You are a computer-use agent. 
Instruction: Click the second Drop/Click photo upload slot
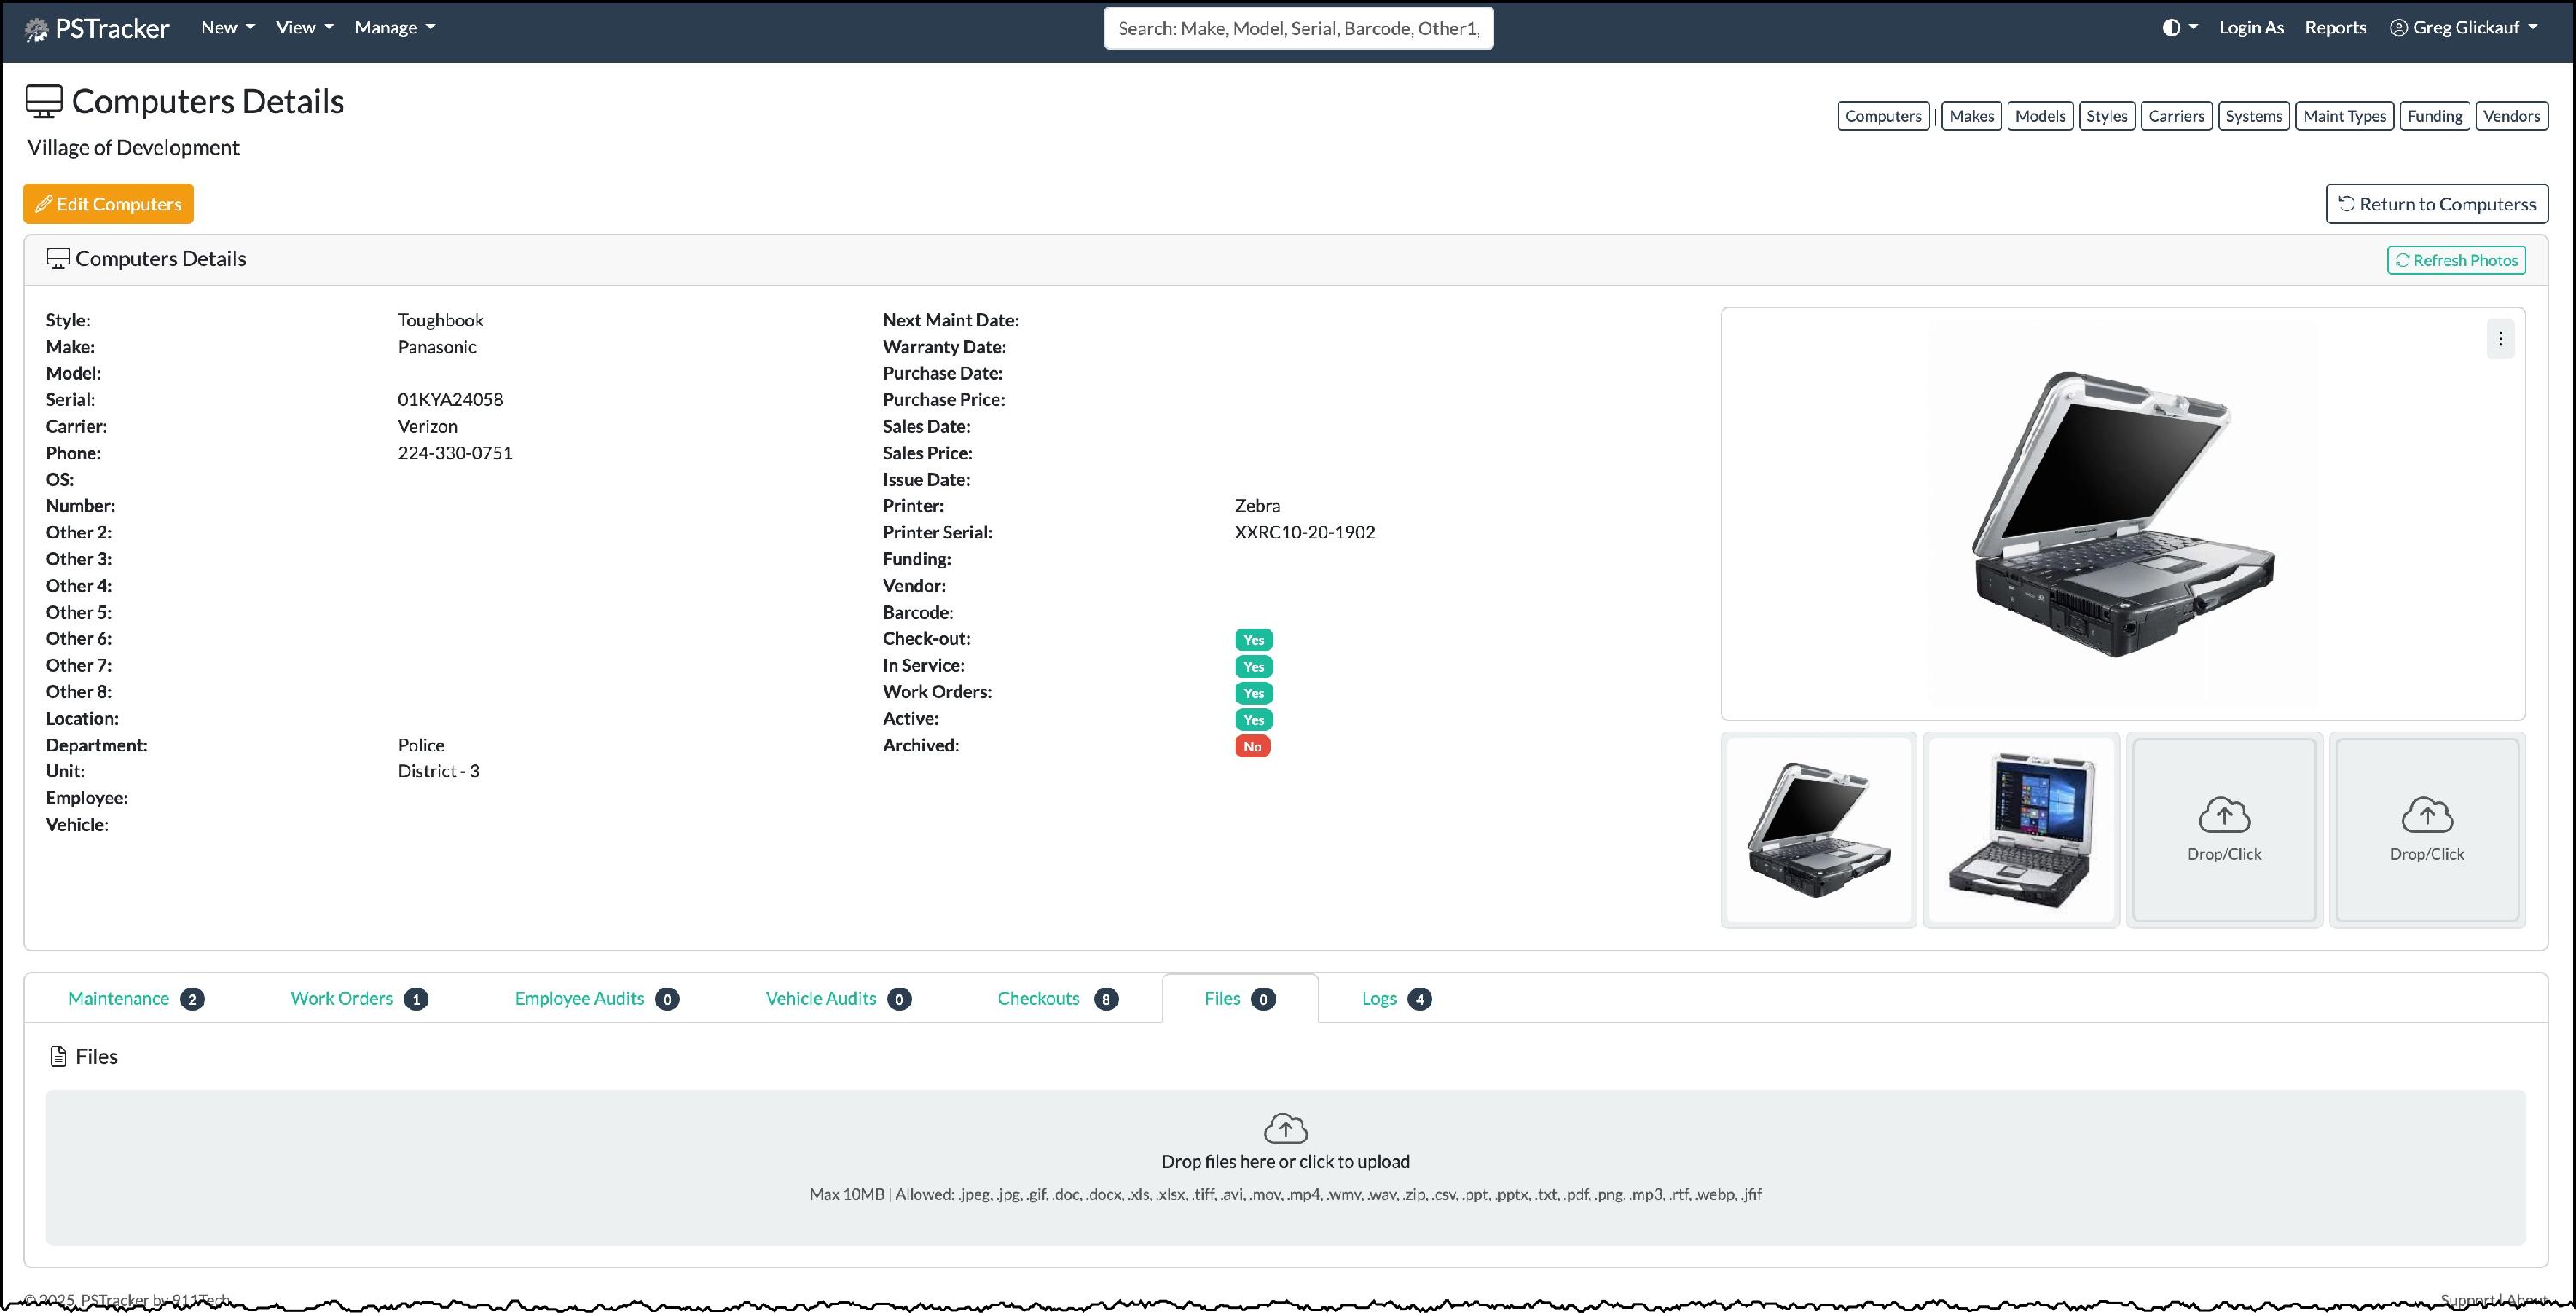click(2426, 829)
